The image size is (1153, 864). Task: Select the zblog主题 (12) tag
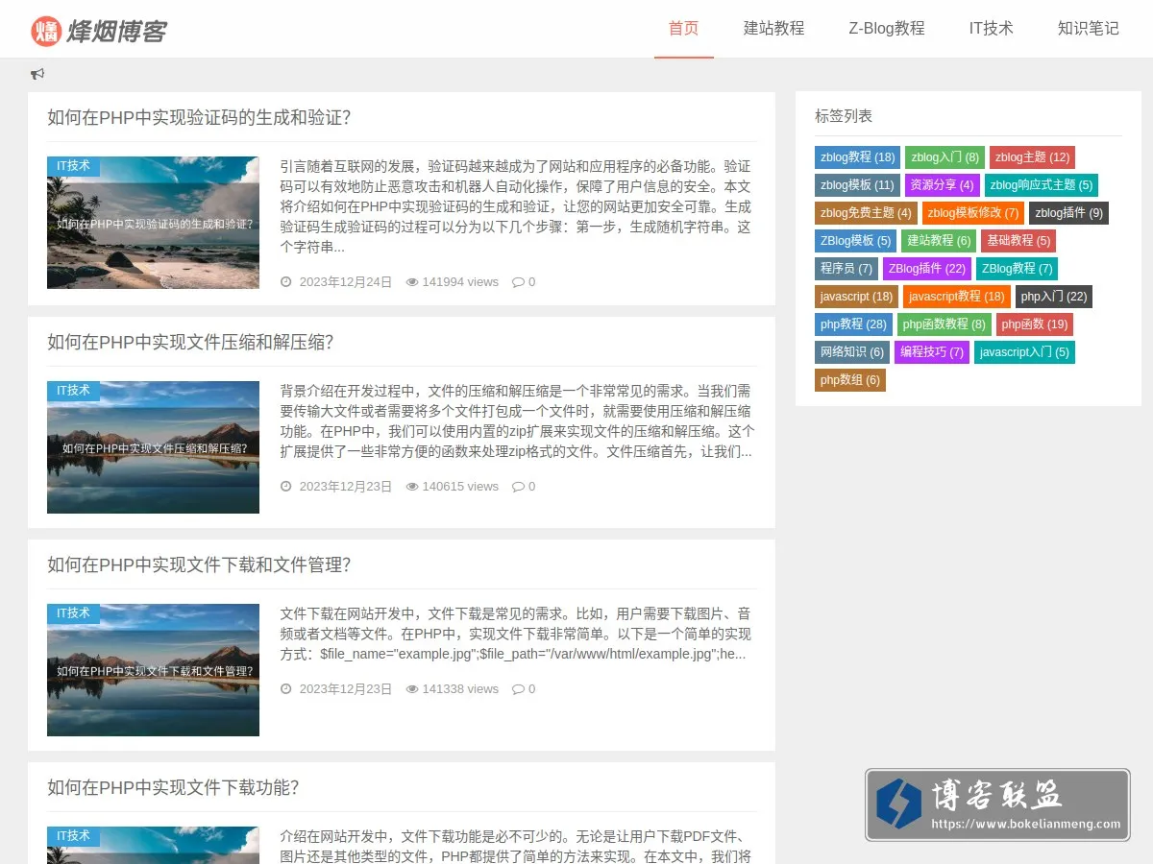(x=1032, y=157)
